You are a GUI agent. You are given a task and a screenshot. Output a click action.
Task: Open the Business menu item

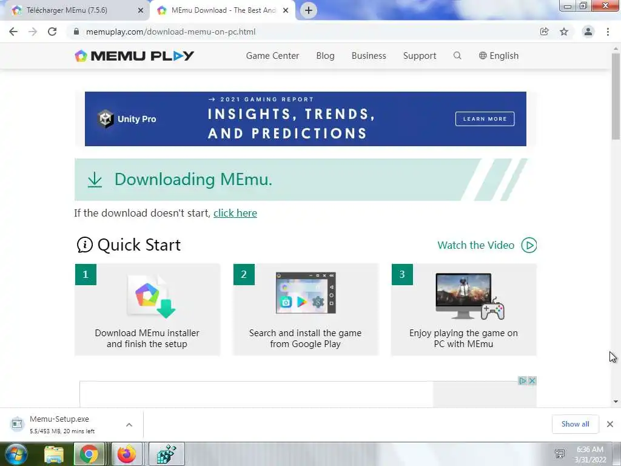[369, 56]
